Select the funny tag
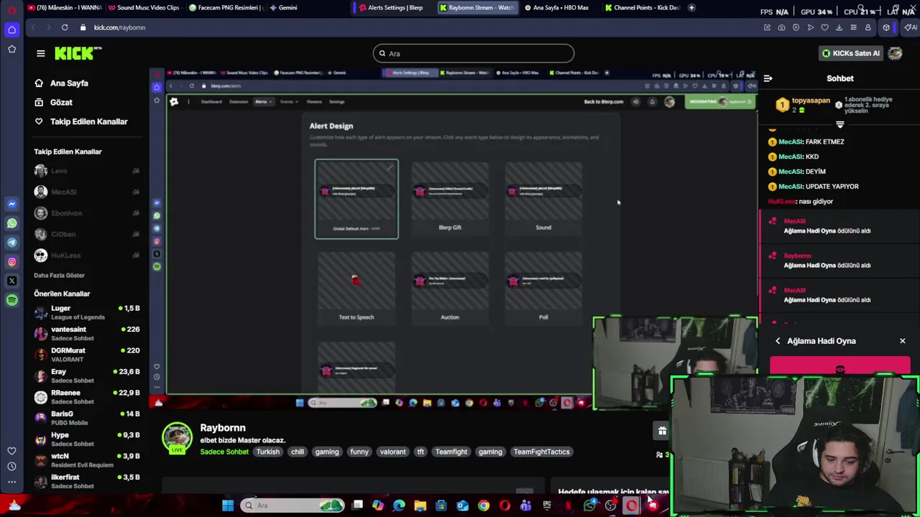 359,452
